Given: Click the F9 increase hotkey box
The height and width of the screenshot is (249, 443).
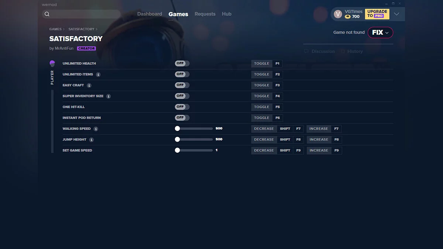Looking at the screenshot, I should [336, 151].
